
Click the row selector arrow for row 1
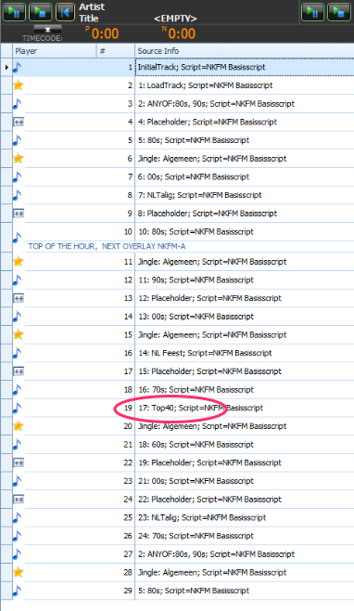coord(6,68)
